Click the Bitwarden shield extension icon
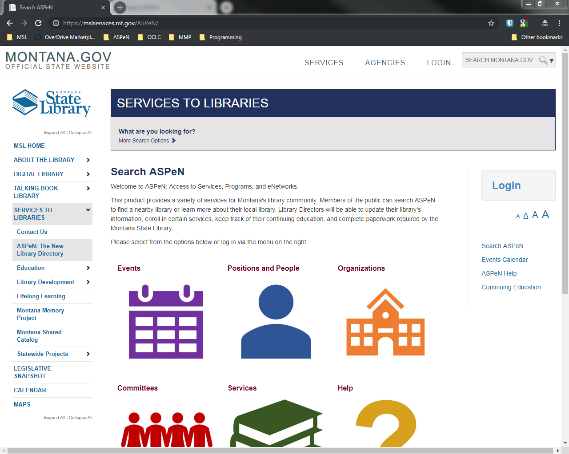This screenshot has width=569, height=454. [510, 23]
